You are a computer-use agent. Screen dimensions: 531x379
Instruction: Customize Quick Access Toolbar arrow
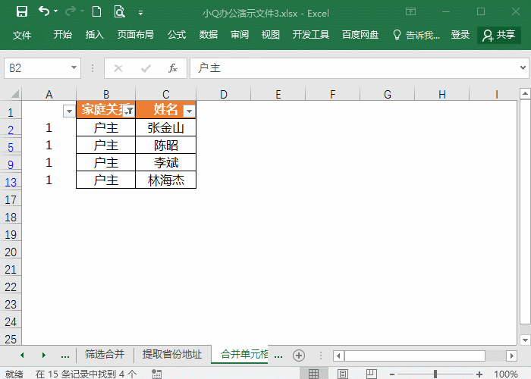tap(140, 13)
